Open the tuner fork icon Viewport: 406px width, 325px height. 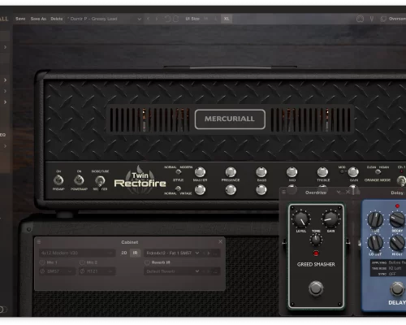[372, 19]
